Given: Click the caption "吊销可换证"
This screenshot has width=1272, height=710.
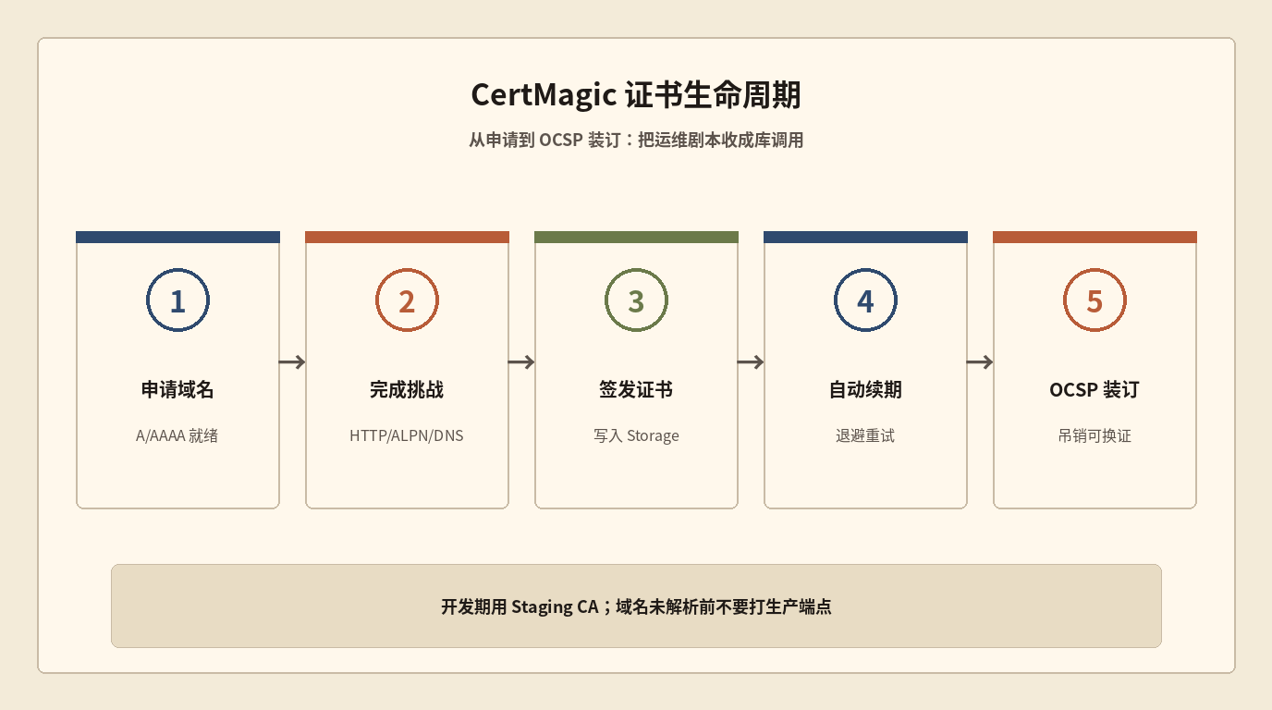Looking at the screenshot, I should 1095,435.
